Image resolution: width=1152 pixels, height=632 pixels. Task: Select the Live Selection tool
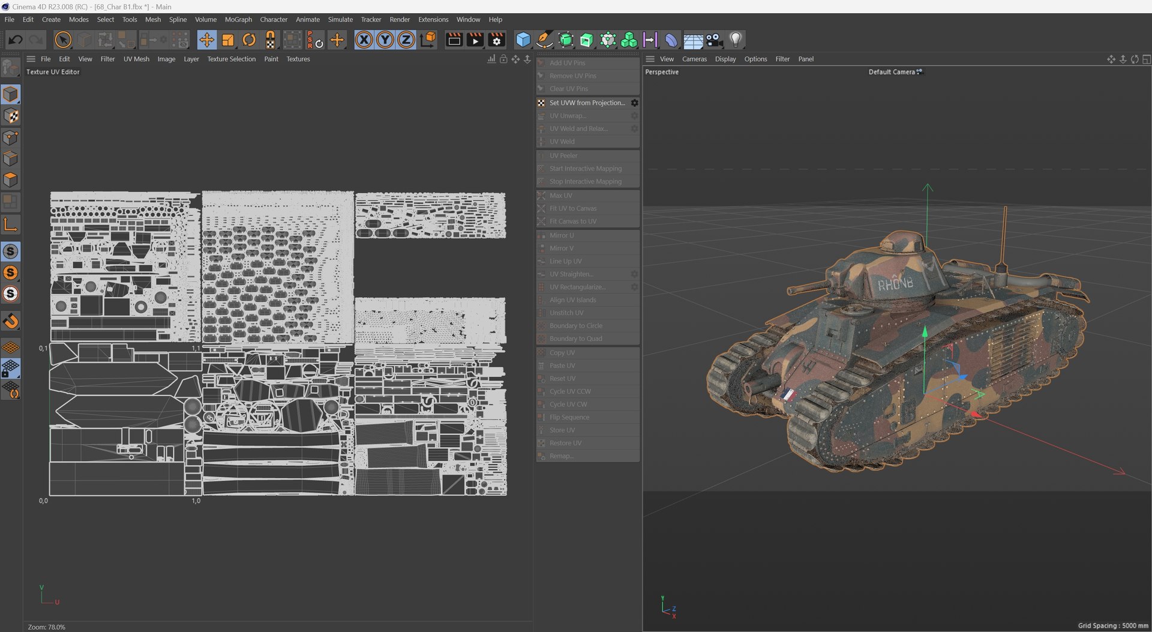click(62, 40)
